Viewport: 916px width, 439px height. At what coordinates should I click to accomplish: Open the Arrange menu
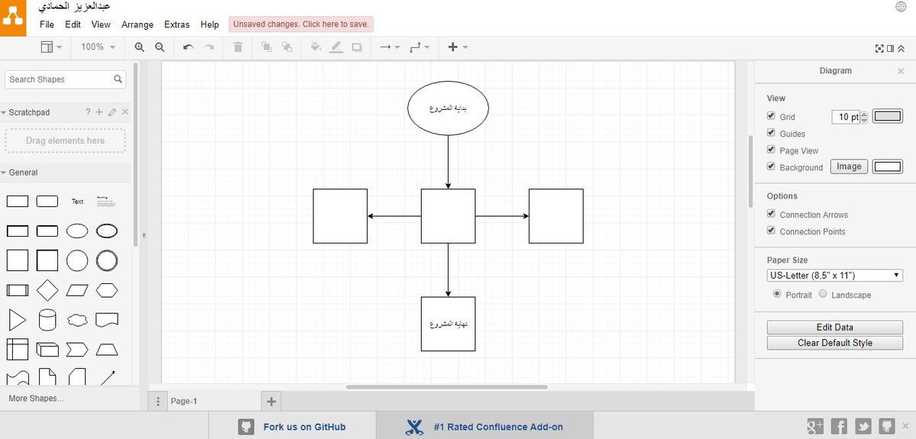pyautogui.click(x=138, y=24)
